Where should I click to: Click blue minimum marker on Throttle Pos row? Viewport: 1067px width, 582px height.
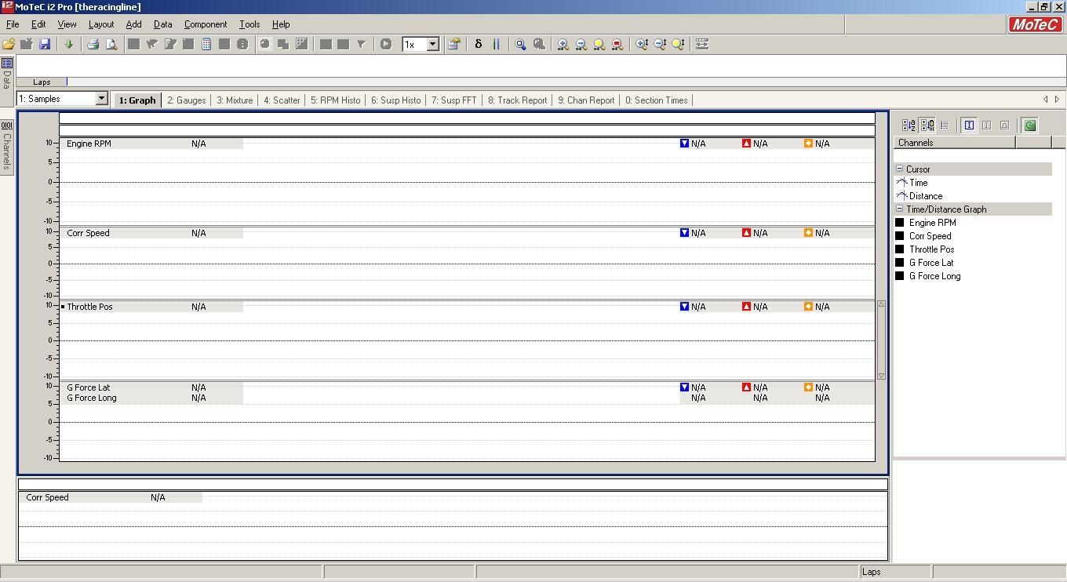pos(684,307)
